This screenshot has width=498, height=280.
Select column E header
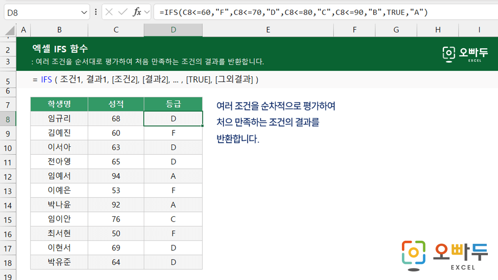[268, 30]
